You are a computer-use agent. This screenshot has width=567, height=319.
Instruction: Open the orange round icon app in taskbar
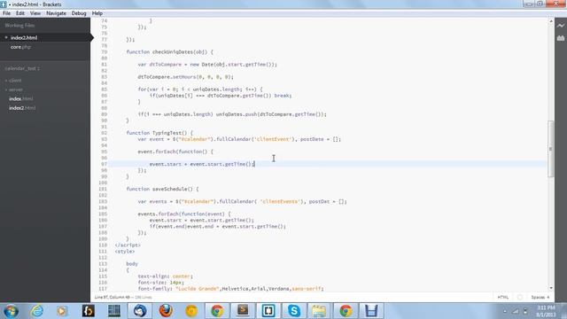coord(191,311)
